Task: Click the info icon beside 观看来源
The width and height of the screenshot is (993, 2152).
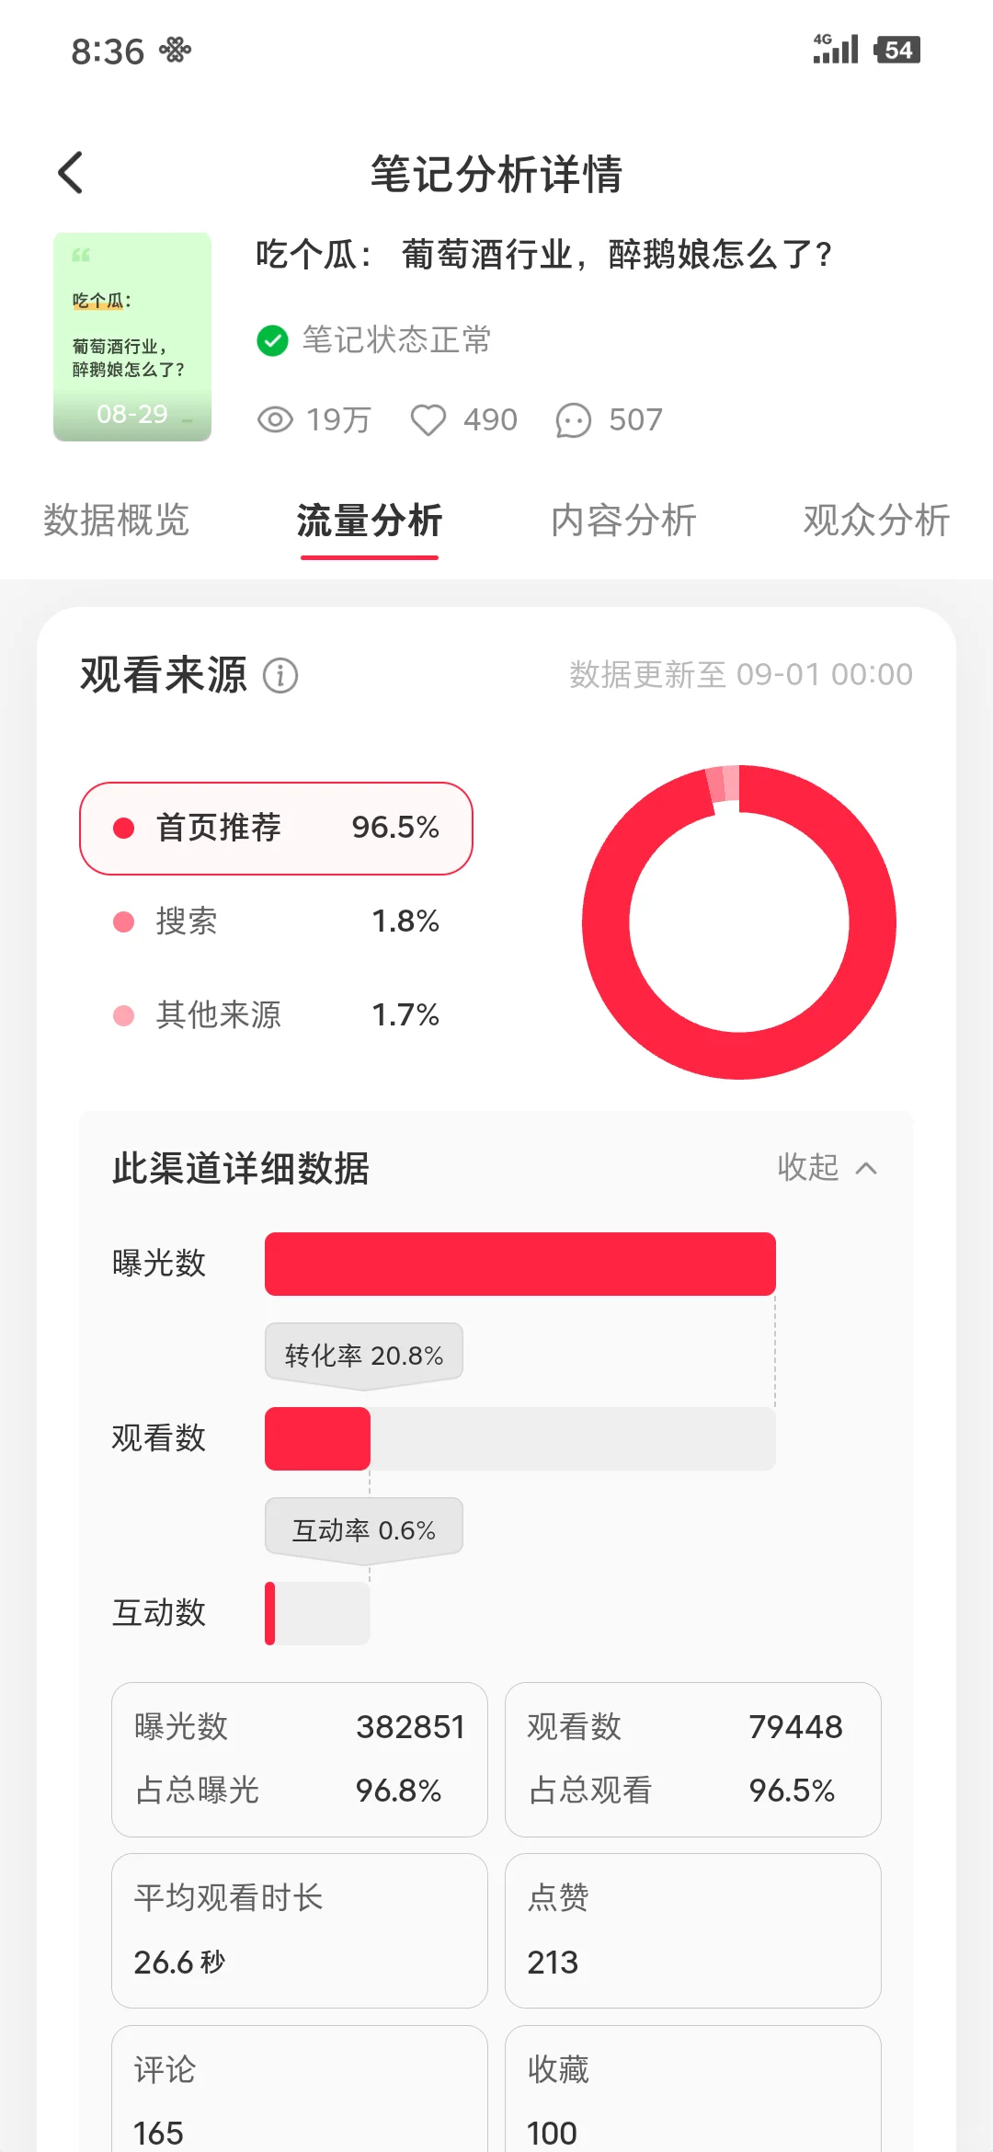Action: tap(280, 676)
